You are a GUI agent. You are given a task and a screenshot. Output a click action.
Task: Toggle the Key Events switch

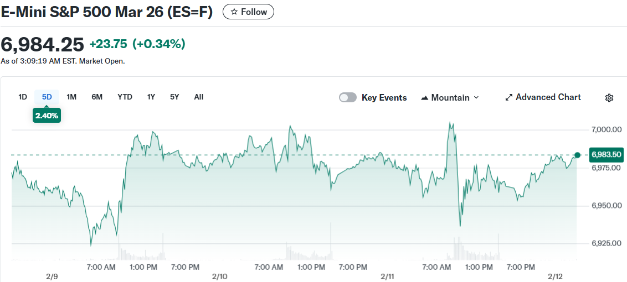coord(348,98)
